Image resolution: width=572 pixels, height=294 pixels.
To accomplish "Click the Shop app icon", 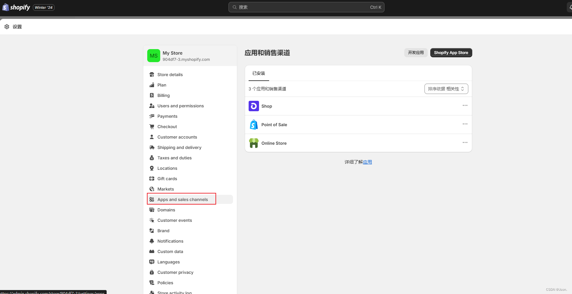I will tap(254, 106).
